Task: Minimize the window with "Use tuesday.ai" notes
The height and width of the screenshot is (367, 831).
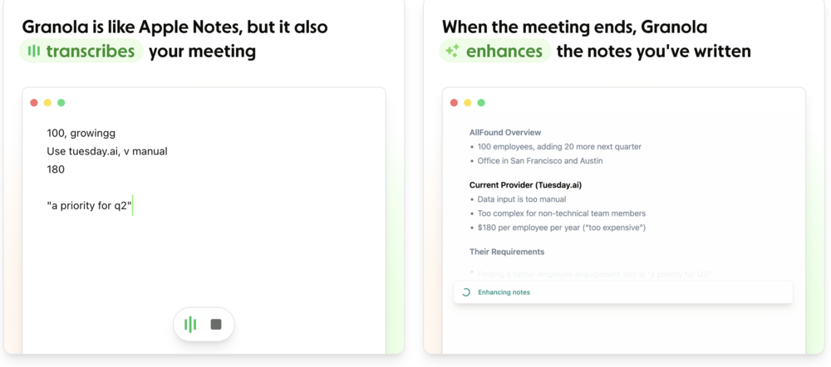Action: tap(47, 103)
